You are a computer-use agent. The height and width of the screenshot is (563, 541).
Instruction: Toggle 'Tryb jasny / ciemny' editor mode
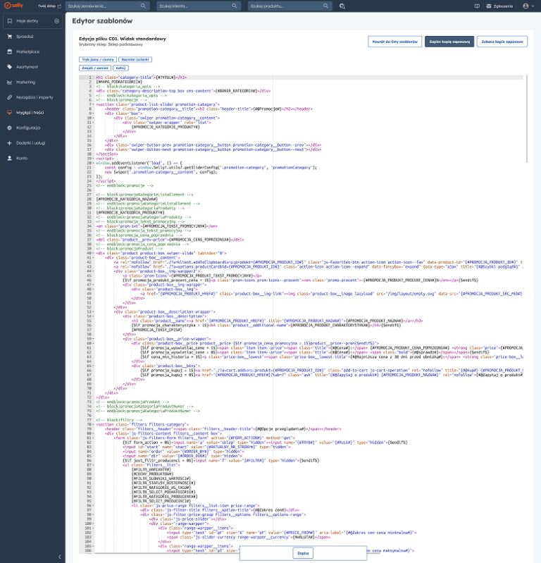(98, 60)
